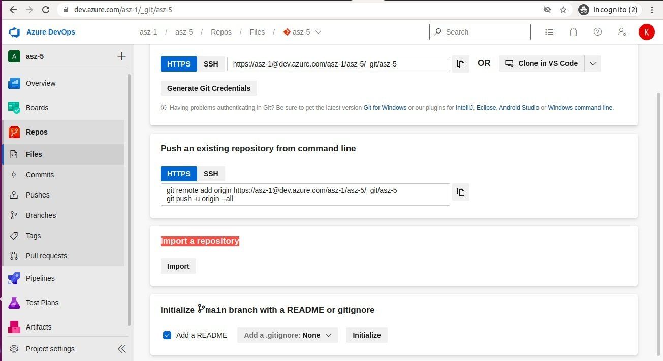Click the Overview sidebar icon

pos(14,83)
